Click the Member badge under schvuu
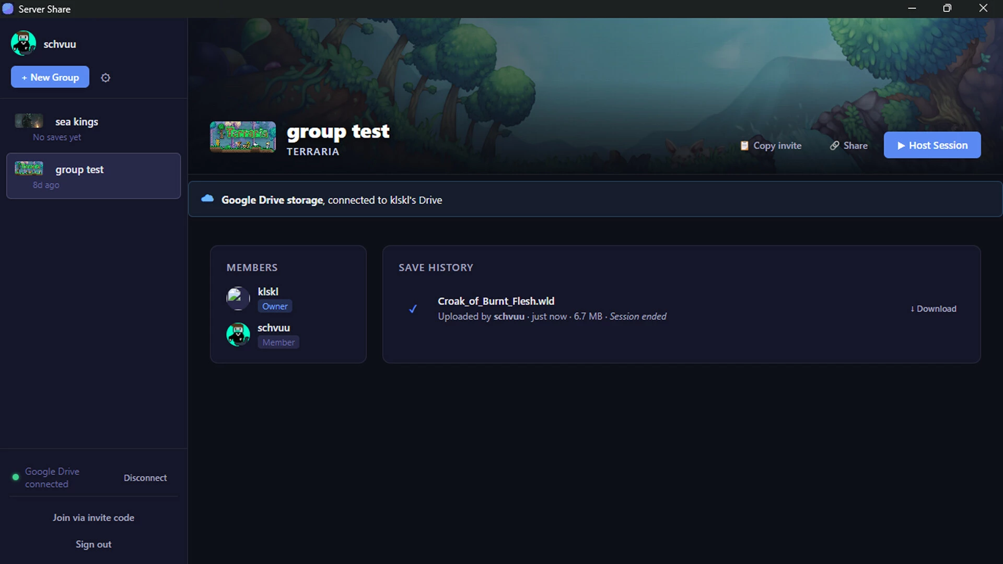Image resolution: width=1003 pixels, height=564 pixels. pos(278,343)
